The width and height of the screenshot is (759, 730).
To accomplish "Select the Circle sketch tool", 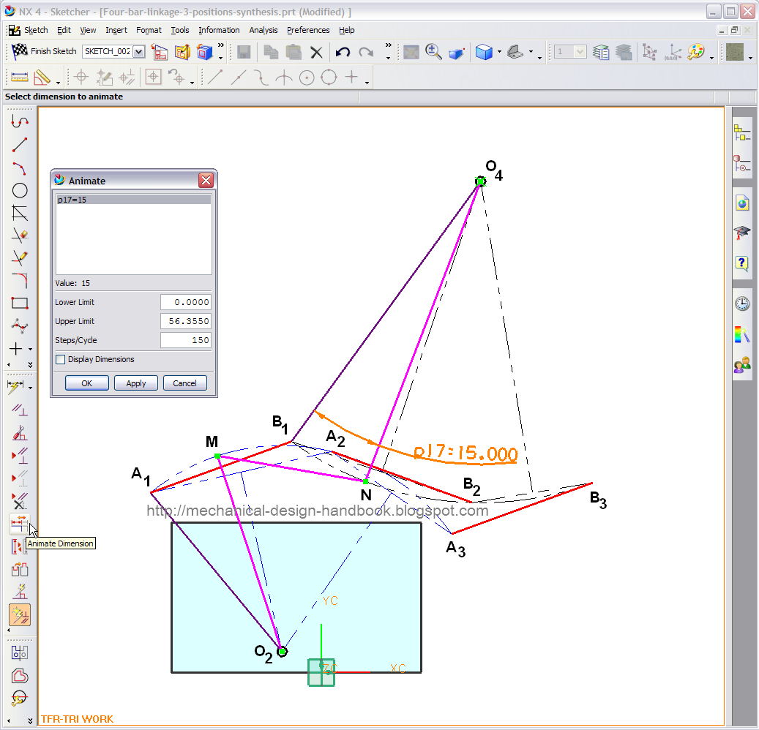I will (20, 190).
